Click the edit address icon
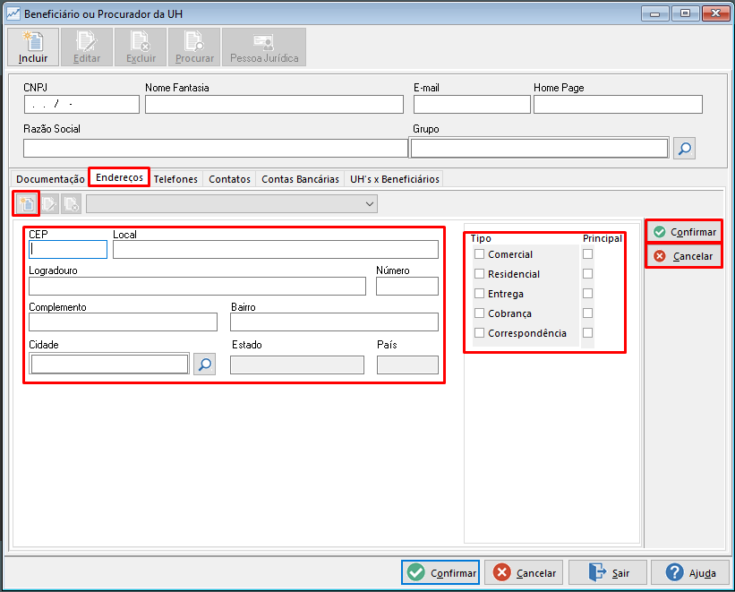The width and height of the screenshot is (735, 592). point(48,203)
